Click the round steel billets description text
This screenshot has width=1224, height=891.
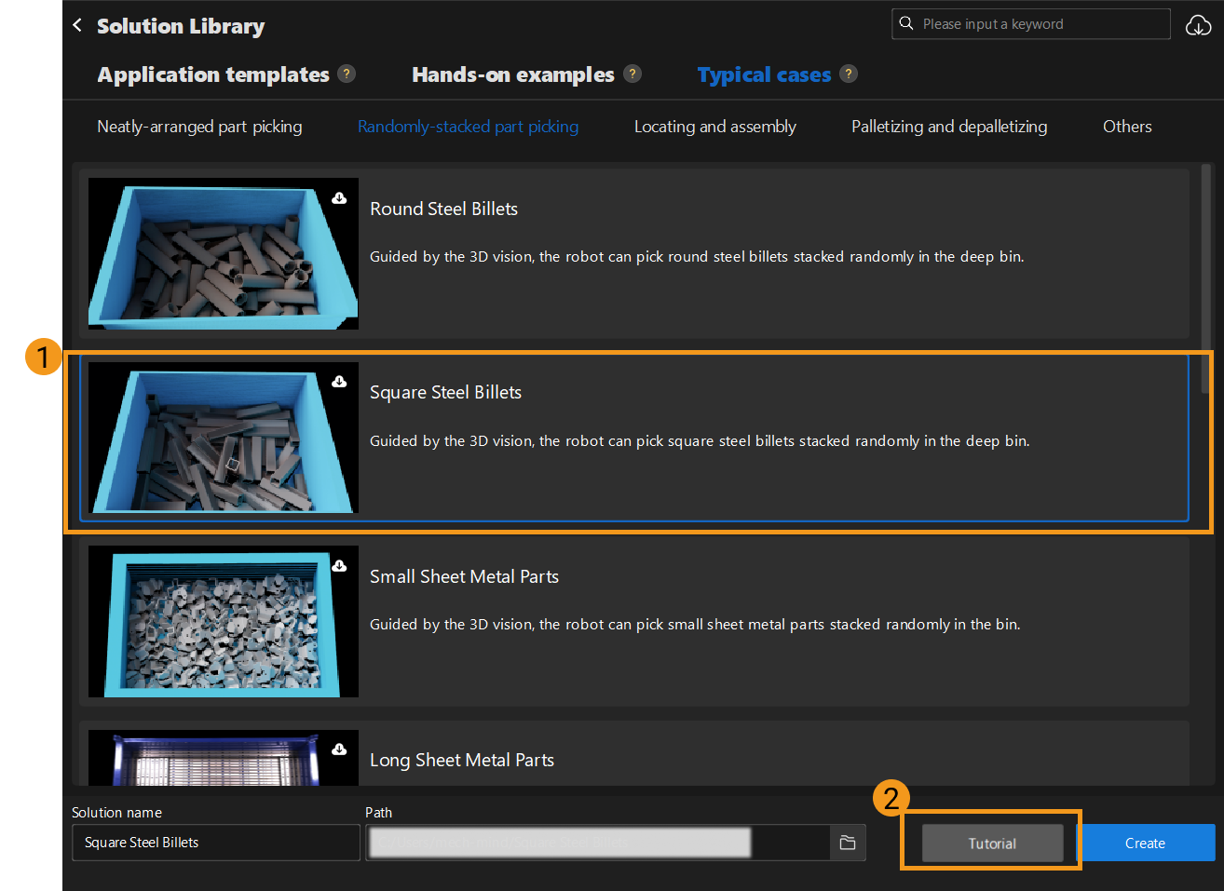[x=697, y=256]
